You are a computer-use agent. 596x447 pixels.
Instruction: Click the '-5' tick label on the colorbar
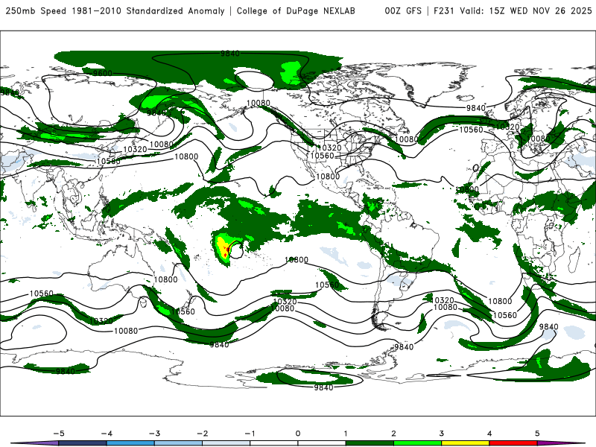point(59,434)
